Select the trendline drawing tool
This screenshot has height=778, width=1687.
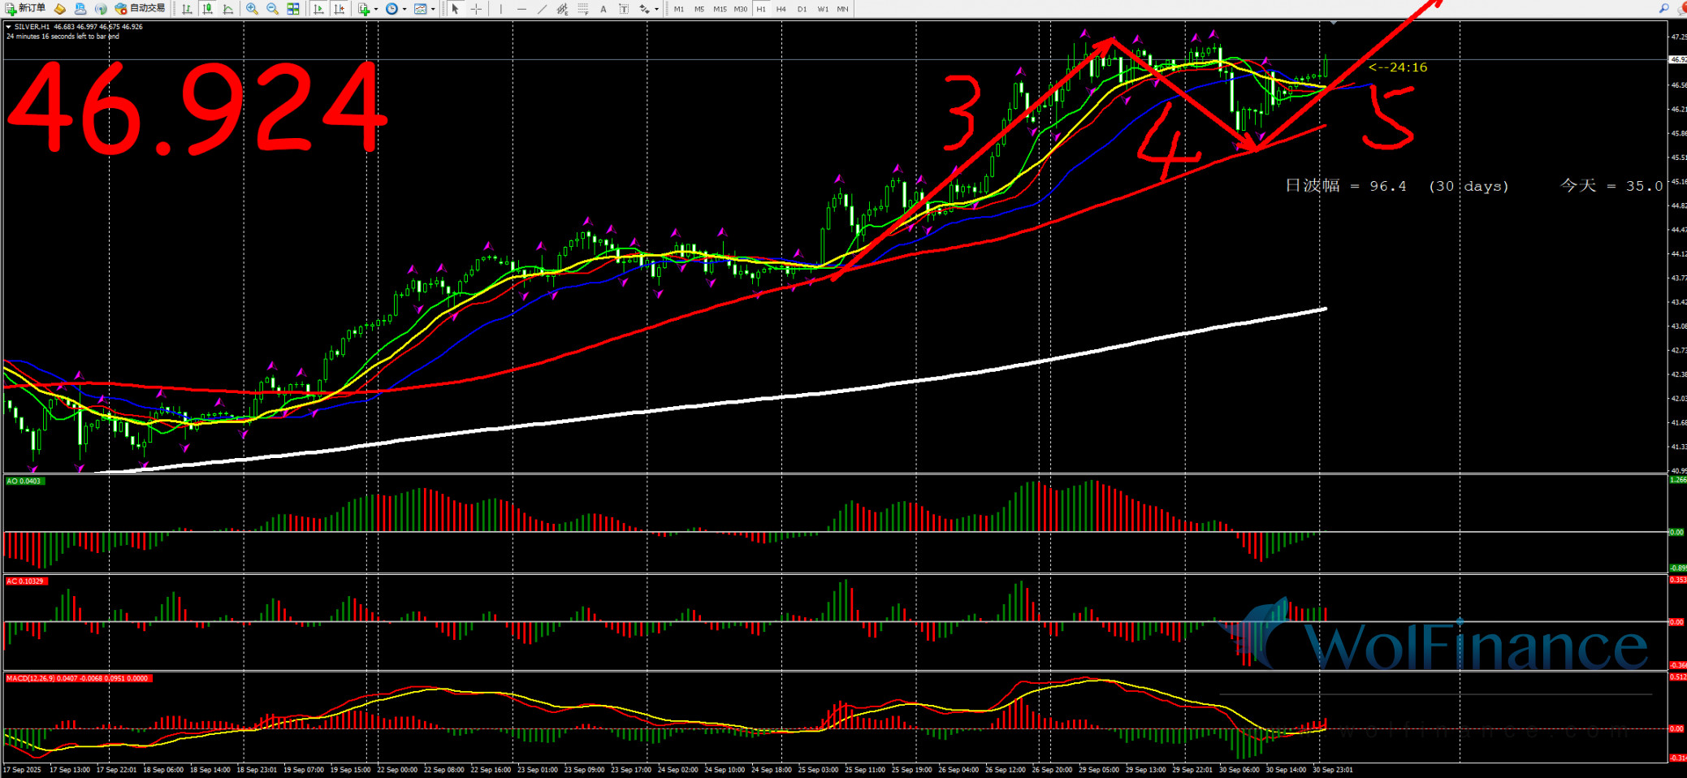click(x=542, y=9)
